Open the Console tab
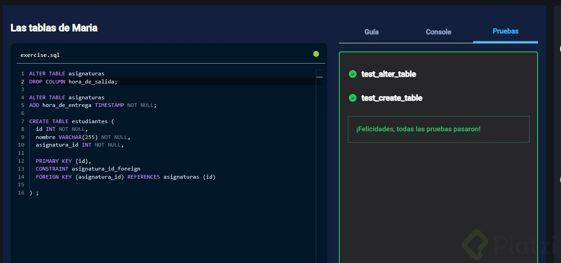Image resolution: width=561 pixels, height=263 pixels. coord(438,32)
